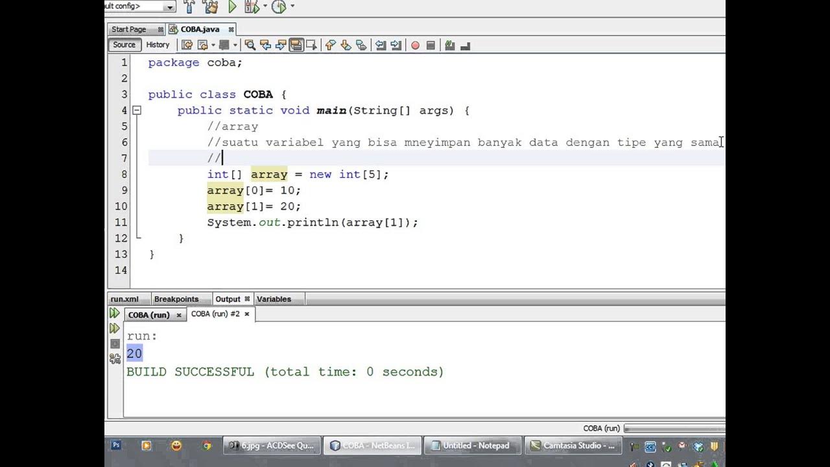Viewport: 830px width, 467px height.
Task: Click the grayed Forward icon in editor toolbar
Action: point(224,45)
